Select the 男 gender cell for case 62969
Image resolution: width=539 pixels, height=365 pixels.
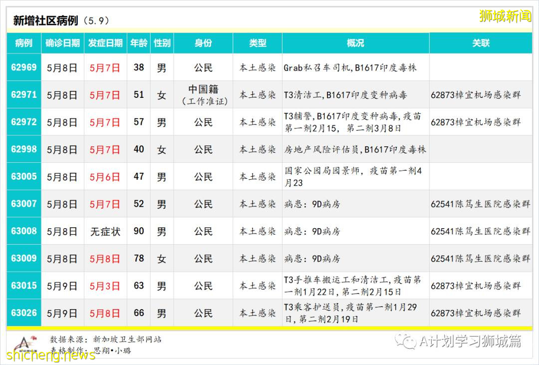pyautogui.click(x=161, y=67)
